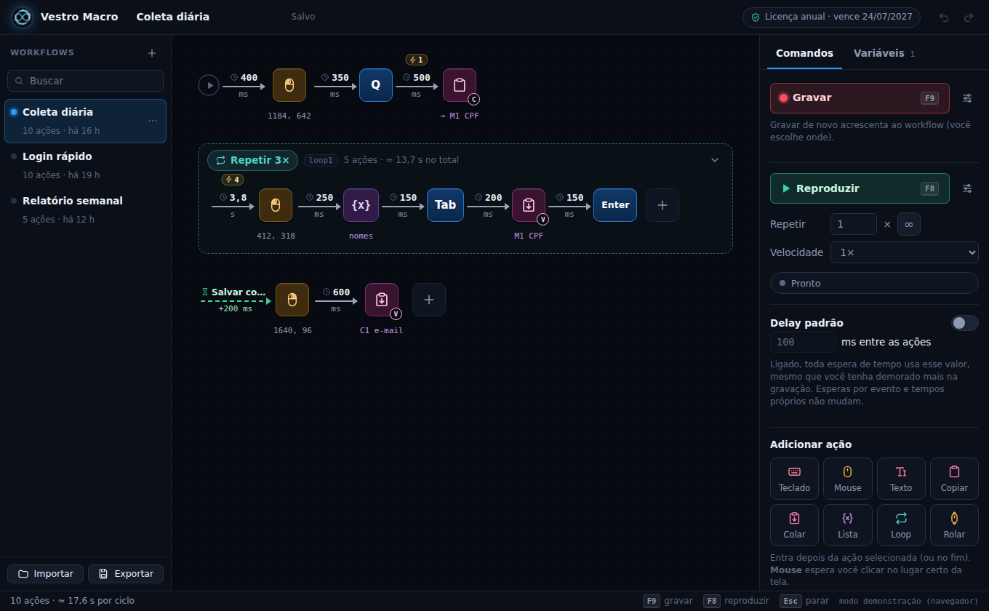This screenshot has height=611, width=989.
Task: Add a Lista action
Action: tap(847, 525)
